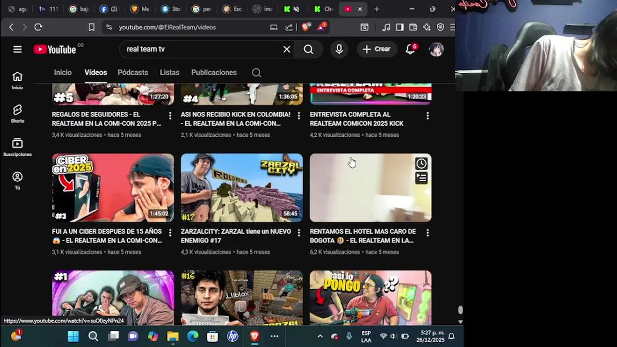Click the page vertical scrollbar thumb
The height and width of the screenshot is (347, 617).
pyautogui.click(x=460, y=310)
